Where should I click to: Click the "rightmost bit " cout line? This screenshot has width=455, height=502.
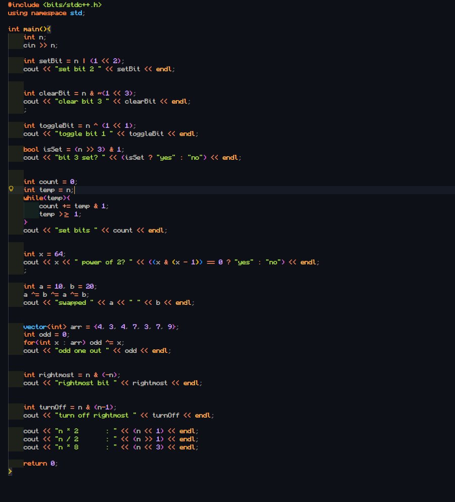point(113,383)
